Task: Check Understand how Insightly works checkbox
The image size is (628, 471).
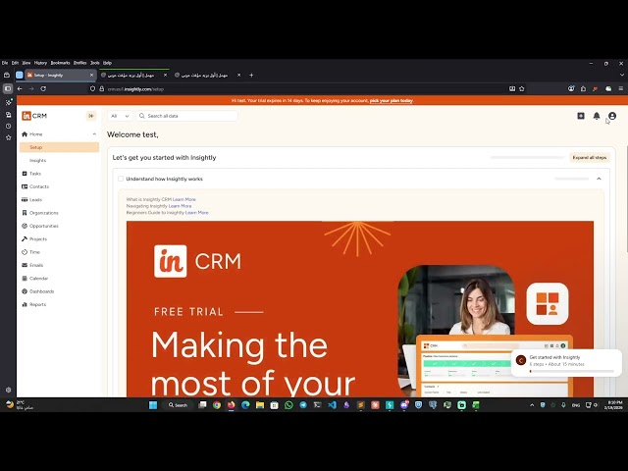Action: click(x=121, y=179)
